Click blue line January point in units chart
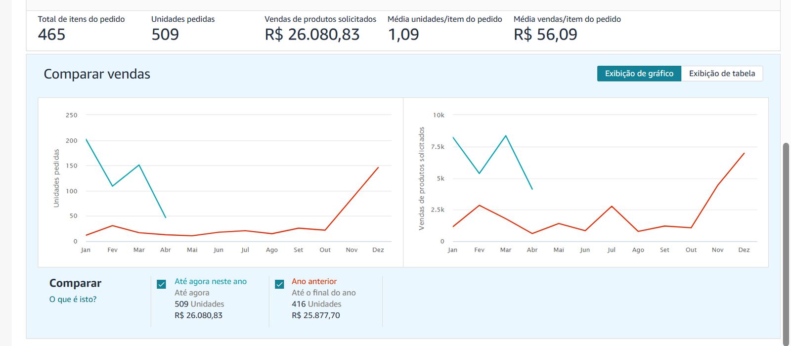 (87, 140)
